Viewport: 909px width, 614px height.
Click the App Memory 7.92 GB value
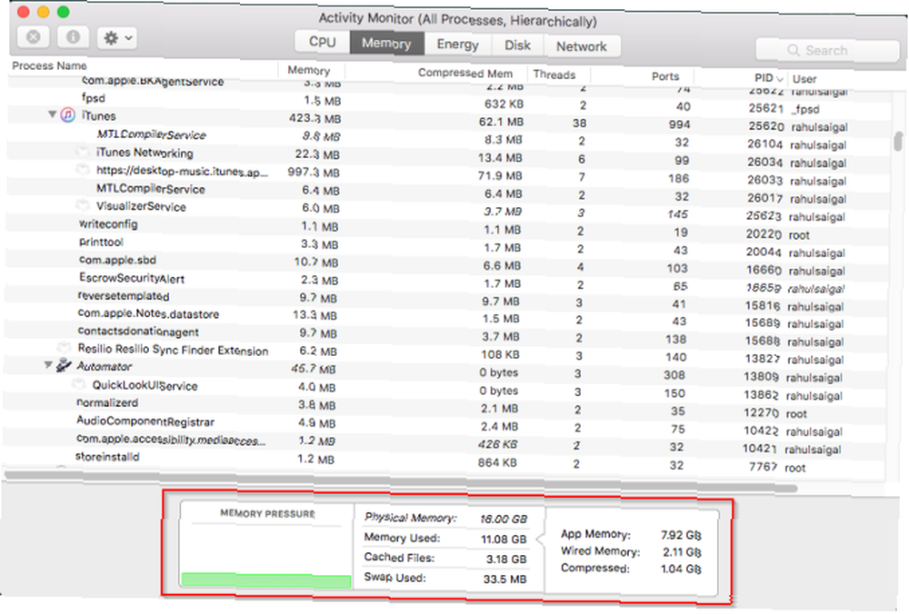tap(681, 535)
